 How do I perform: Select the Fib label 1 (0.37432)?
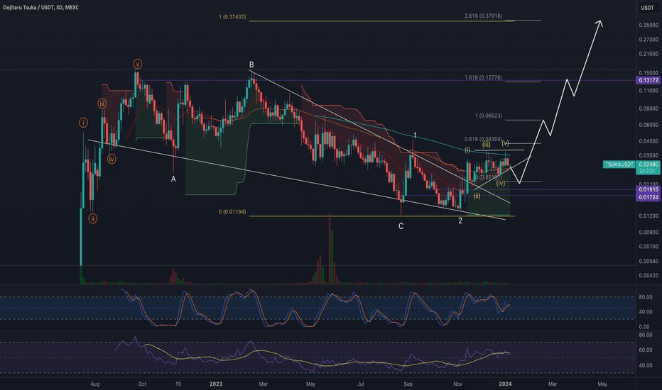tap(232, 17)
